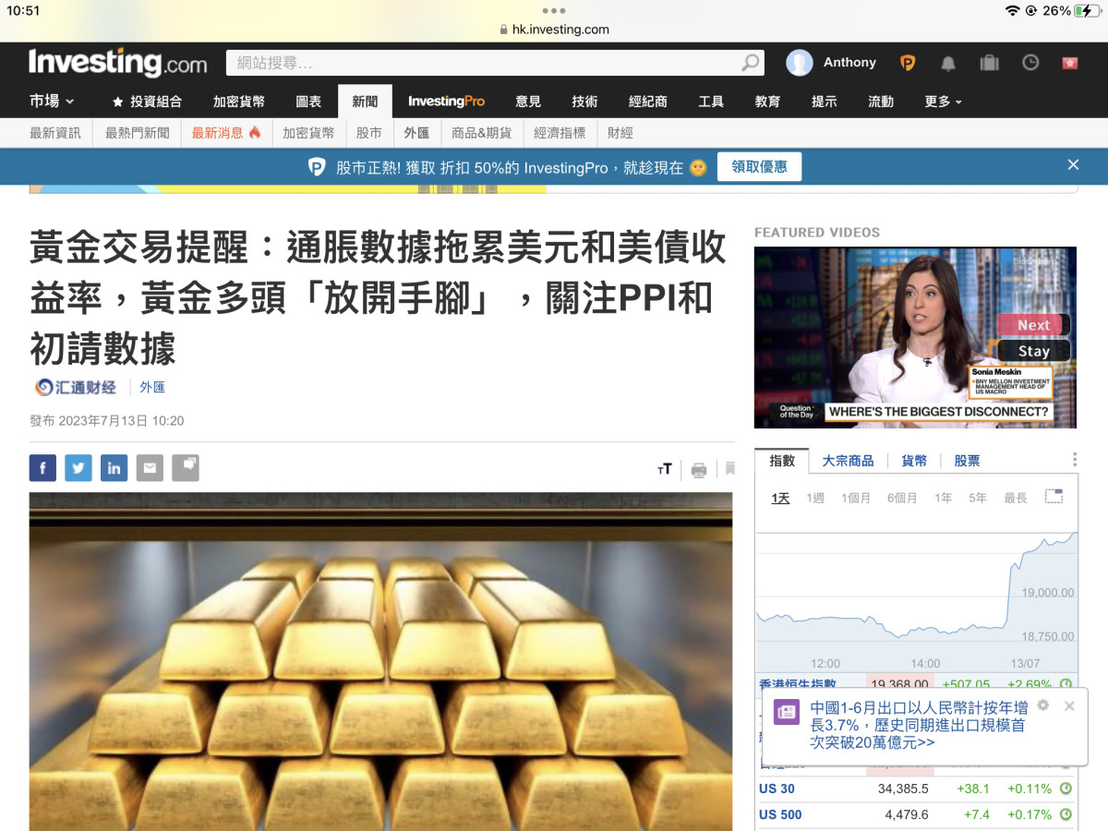Open the US 30 index link
This screenshot has width=1108, height=831.
click(777, 789)
